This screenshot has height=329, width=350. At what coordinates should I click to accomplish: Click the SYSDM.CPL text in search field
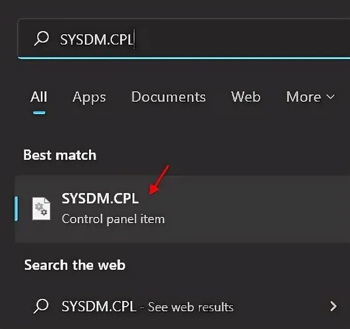pos(96,39)
